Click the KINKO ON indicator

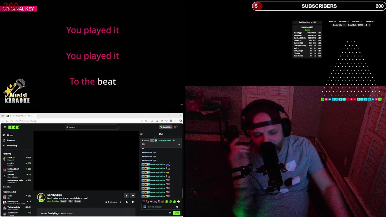pos(332,22)
